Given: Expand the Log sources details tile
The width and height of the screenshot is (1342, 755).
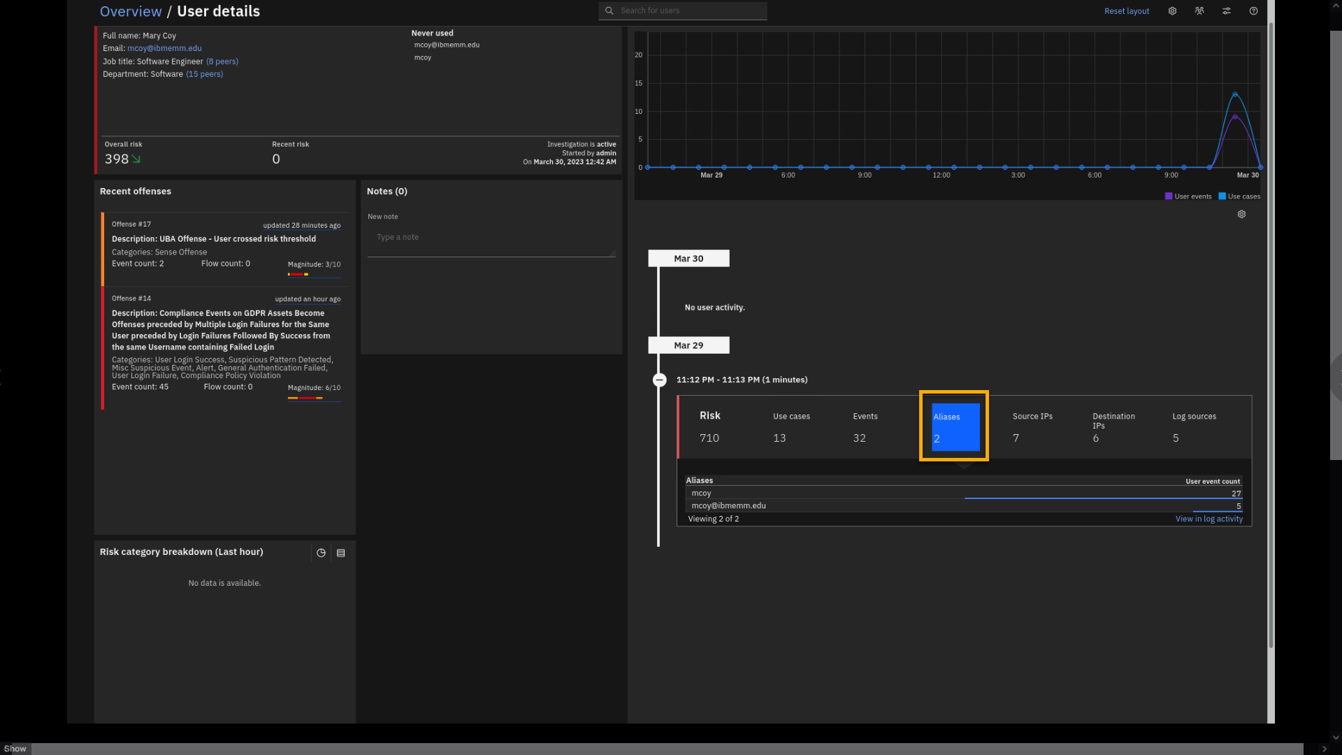Looking at the screenshot, I should 1194,427.
